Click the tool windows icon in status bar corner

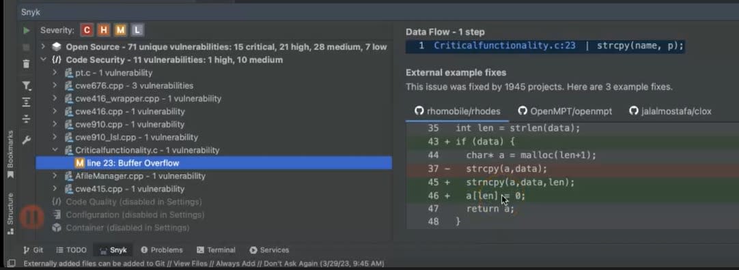pyautogui.click(x=12, y=263)
